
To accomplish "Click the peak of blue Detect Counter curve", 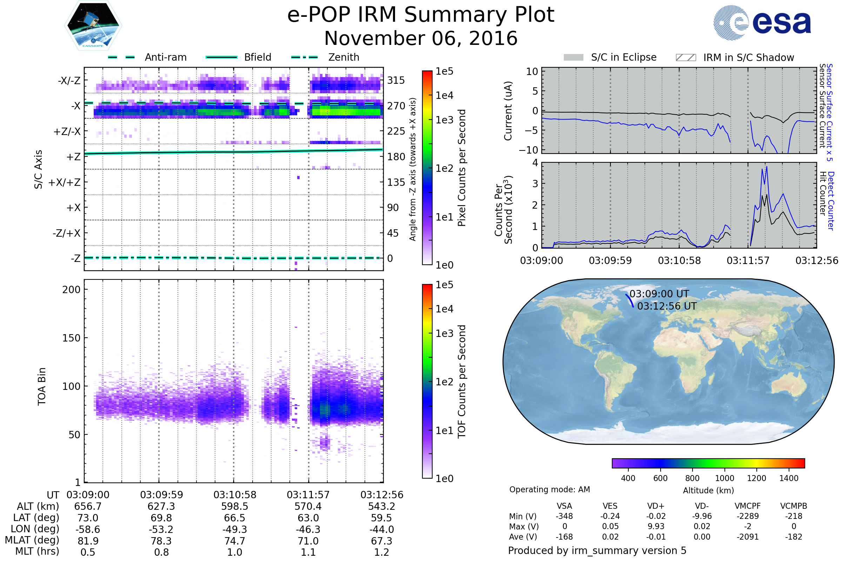I will point(767,167).
